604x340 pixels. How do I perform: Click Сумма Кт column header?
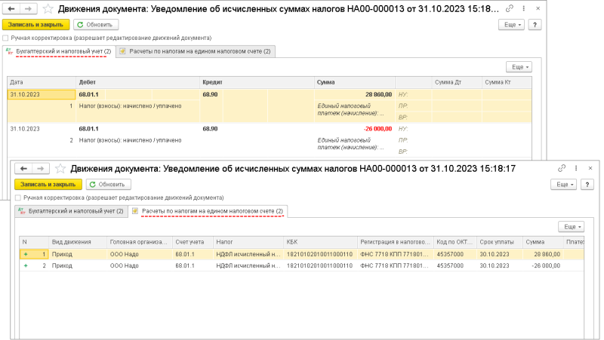(507, 82)
